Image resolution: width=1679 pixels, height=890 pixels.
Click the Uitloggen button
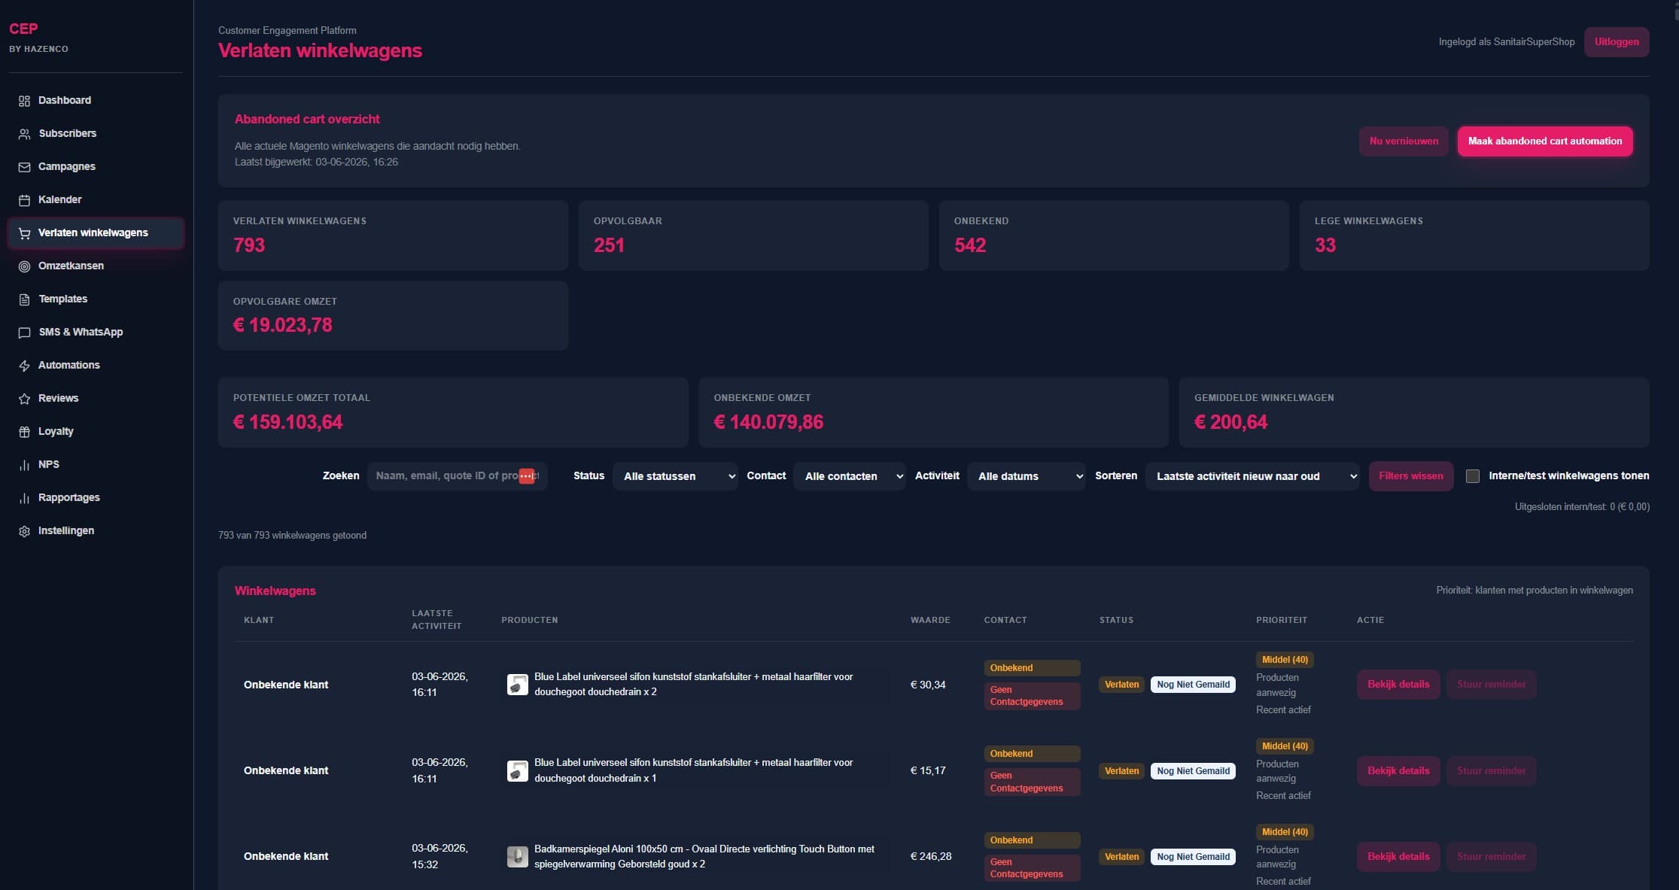tap(1617, 42)
